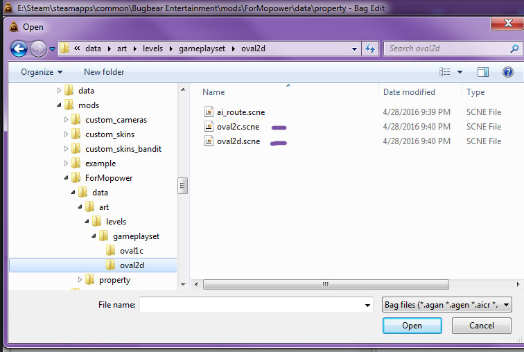Click the data breadcrumb in the address bar
This screenshot has height=352, width=524.
(x=93, y=49)
